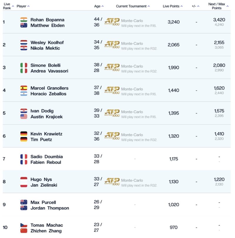This screenshot has width=235, height=238.
Task: Click Netherlands flag next to Wesley Koolhof
Action: (24, 42)
